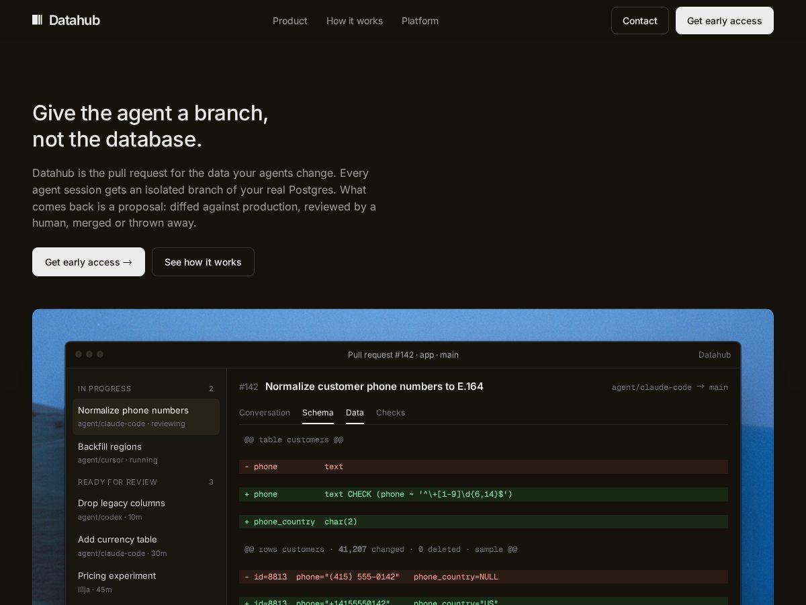Image resolution: width=806 pixels, height=605 pixels.
Task: Click header Get early access button
Action: pos(725,21)
